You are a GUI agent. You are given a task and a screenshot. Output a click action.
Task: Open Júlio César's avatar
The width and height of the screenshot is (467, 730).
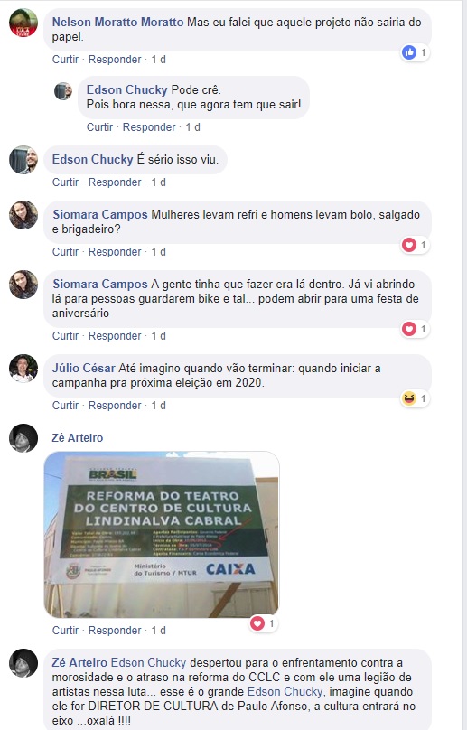point(23,369)
